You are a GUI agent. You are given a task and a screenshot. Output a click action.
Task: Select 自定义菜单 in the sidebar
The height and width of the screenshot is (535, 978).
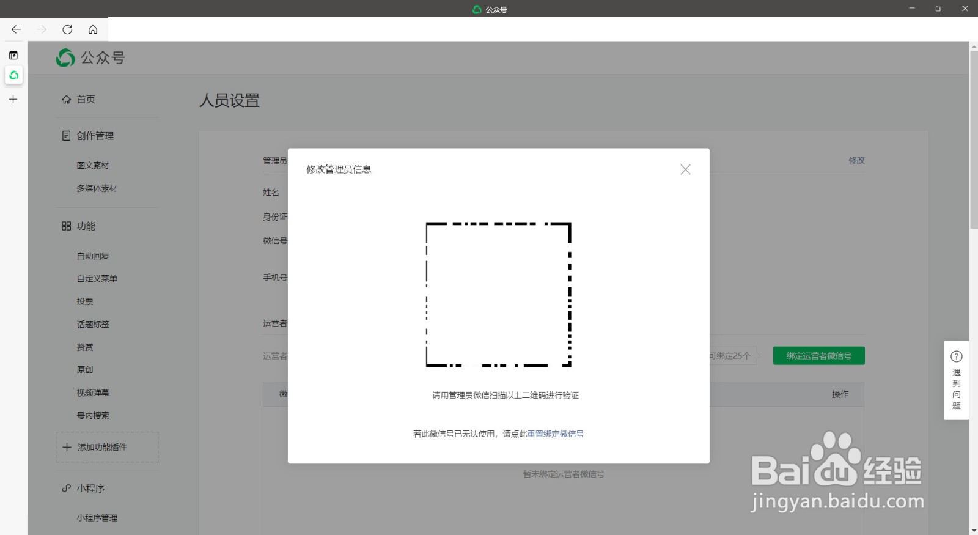(x=97, y=278)
